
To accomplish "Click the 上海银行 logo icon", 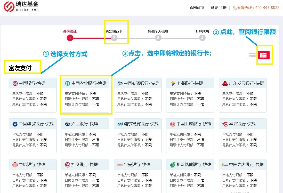I will tap(173, 83).
